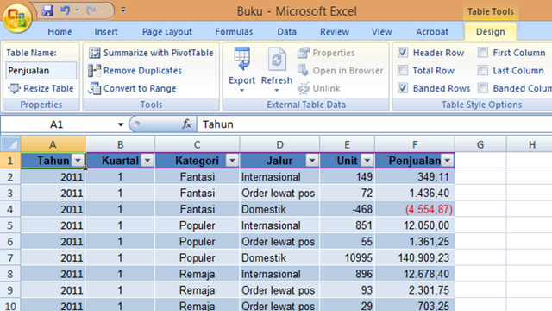Click the Unlink icon
The height and width of the screenshot is (311, 552).
point(303,88)
